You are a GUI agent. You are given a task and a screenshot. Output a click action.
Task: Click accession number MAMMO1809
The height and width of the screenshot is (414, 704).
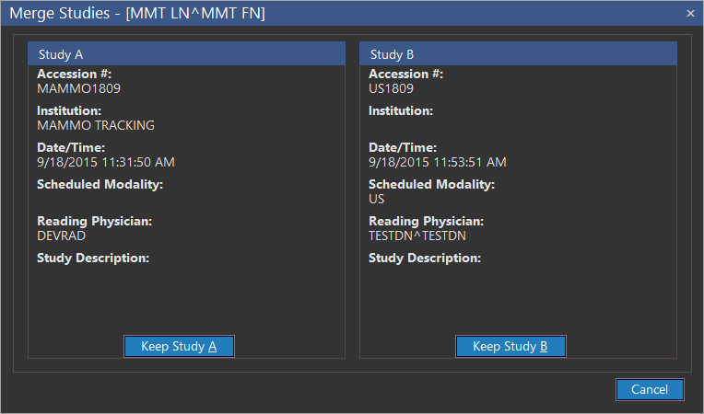pyautogui.click(x=78, y=89)
